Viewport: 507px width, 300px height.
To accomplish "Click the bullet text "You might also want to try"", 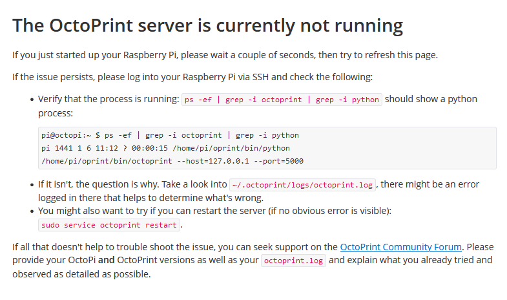I will [214, 211].
